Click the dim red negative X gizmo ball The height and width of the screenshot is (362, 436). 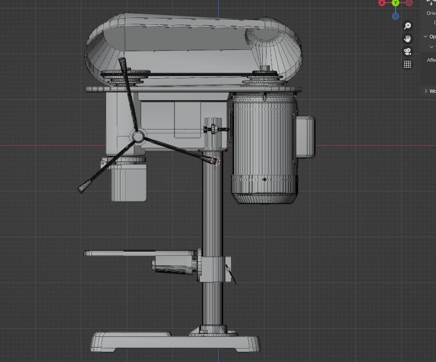(409, 3)
